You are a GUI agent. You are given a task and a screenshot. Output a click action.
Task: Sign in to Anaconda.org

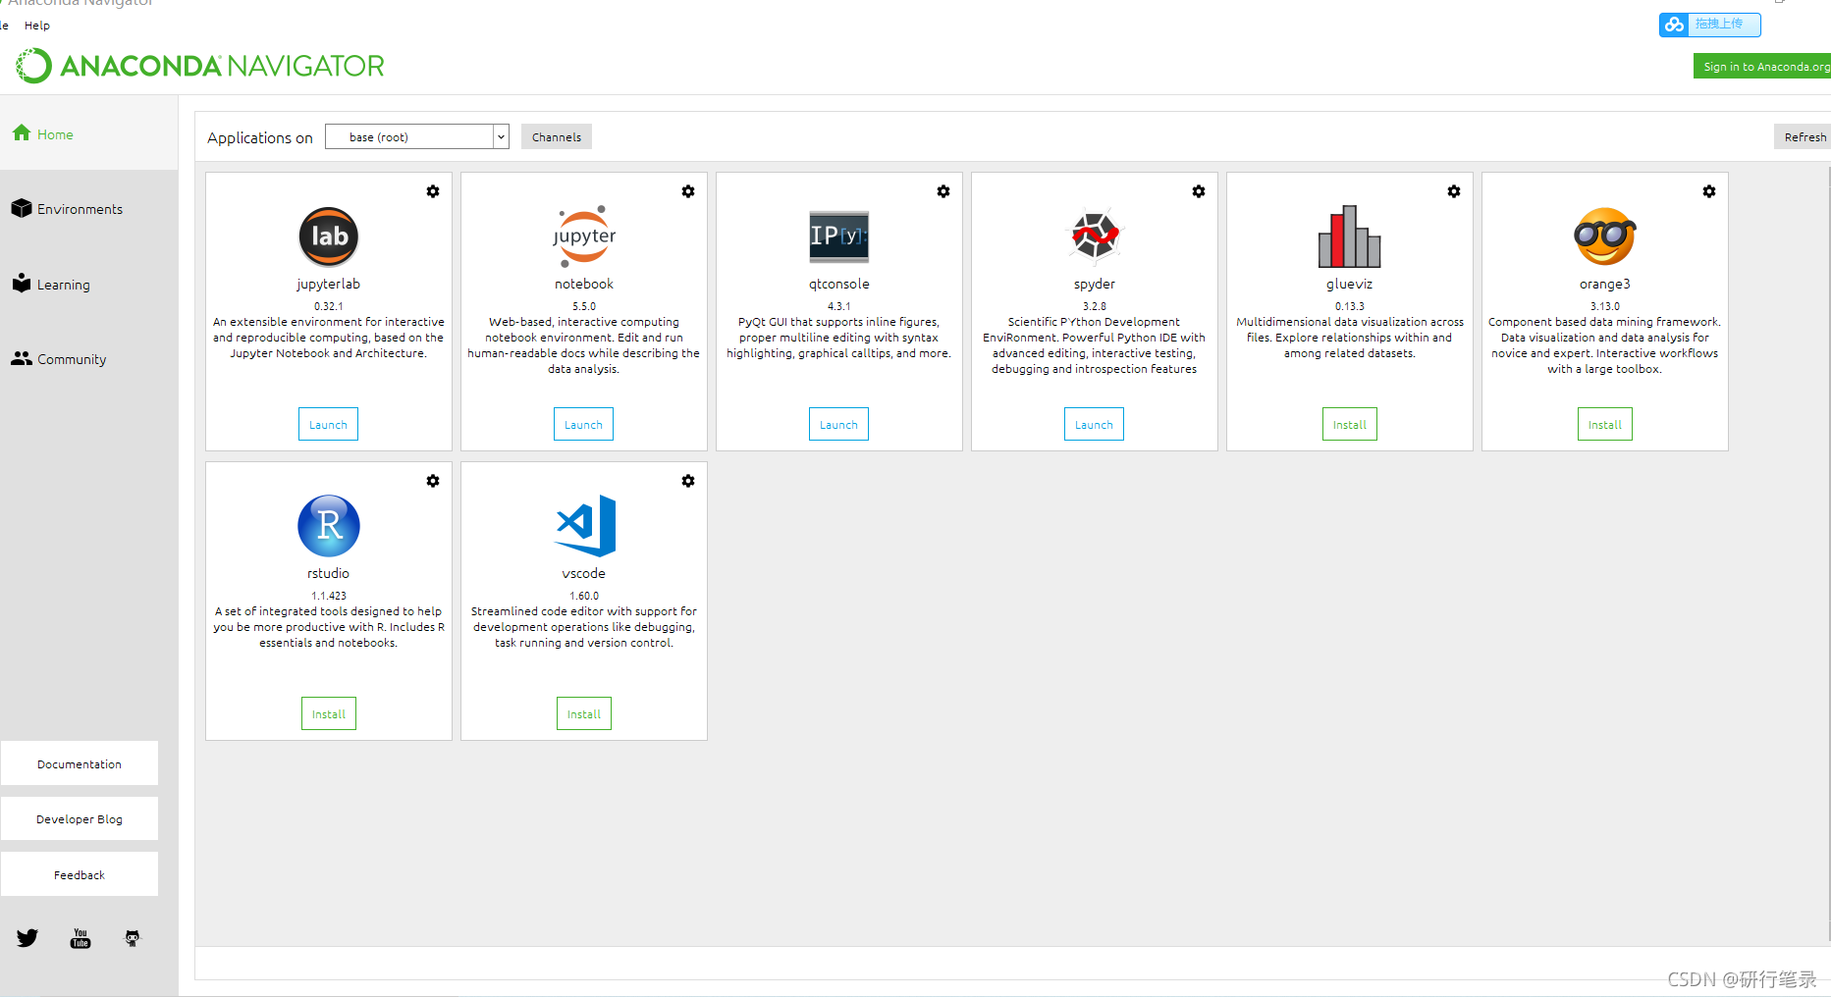pyautogui.click(x=1763, y=66)
